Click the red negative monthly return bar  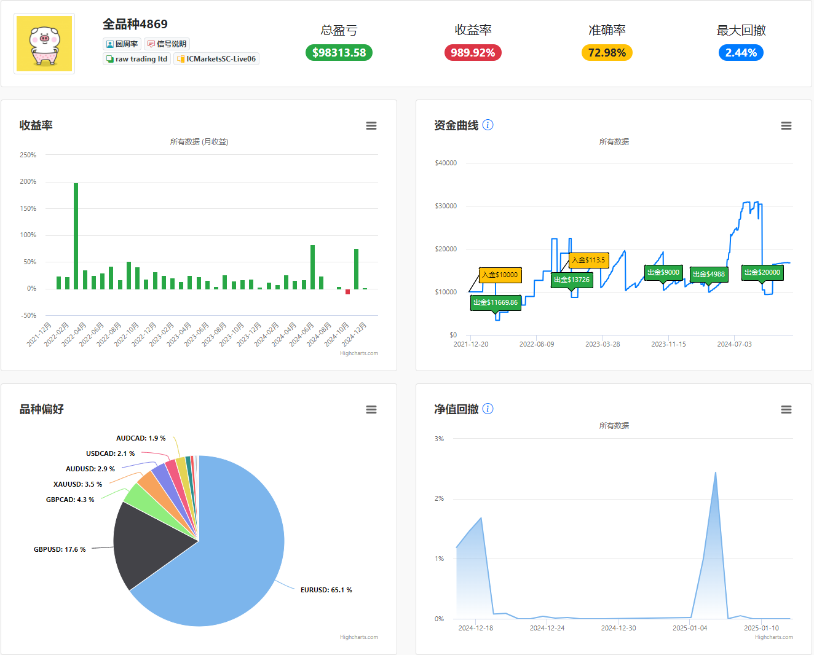click(347, 291)
